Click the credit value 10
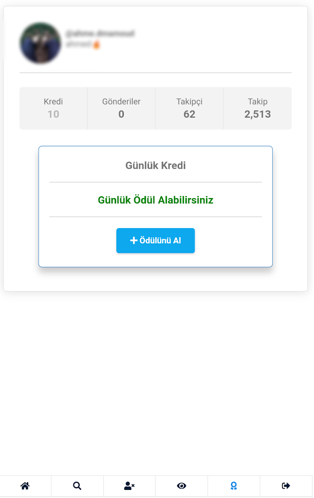This screenshot has width=314, height=498. point(53,114)
